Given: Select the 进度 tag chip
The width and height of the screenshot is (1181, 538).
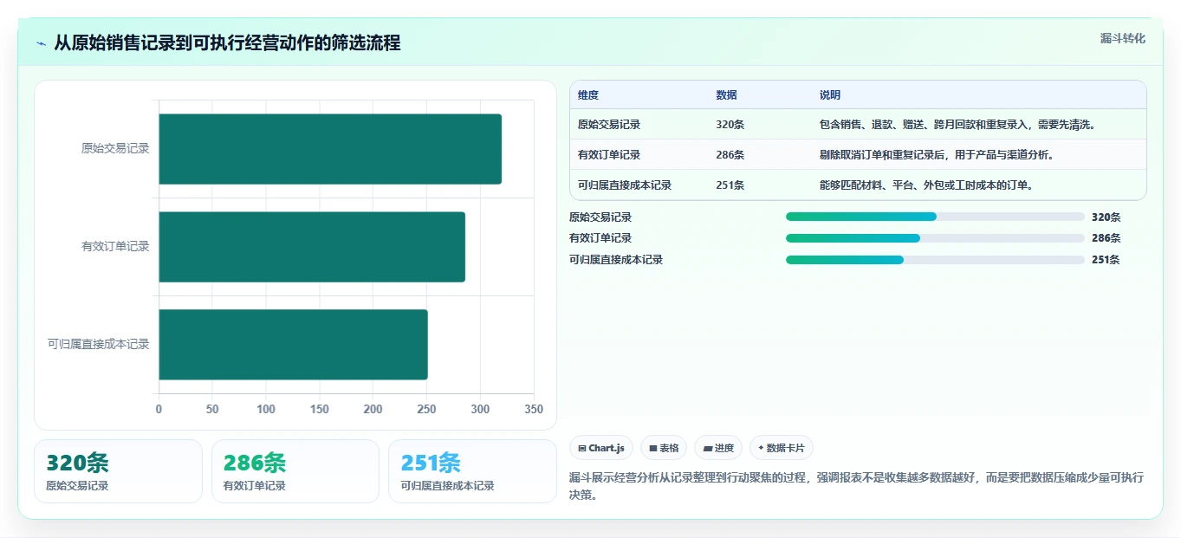Looking at the screenshot, I should 718,448.
